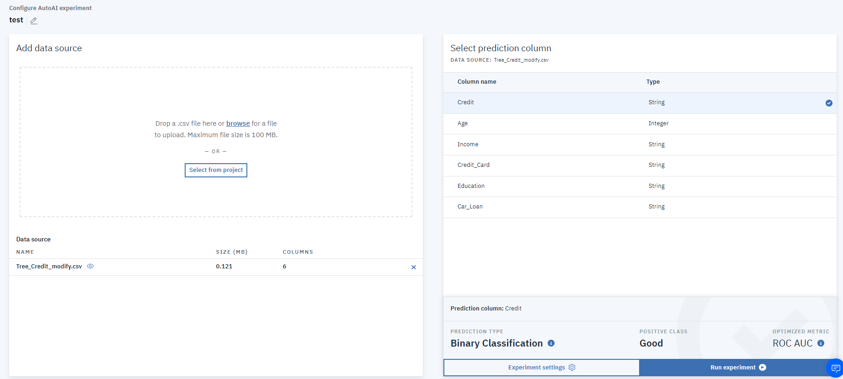Click the browse link to upload file
Screen dimensions: 843x379
tap(238, 123)
